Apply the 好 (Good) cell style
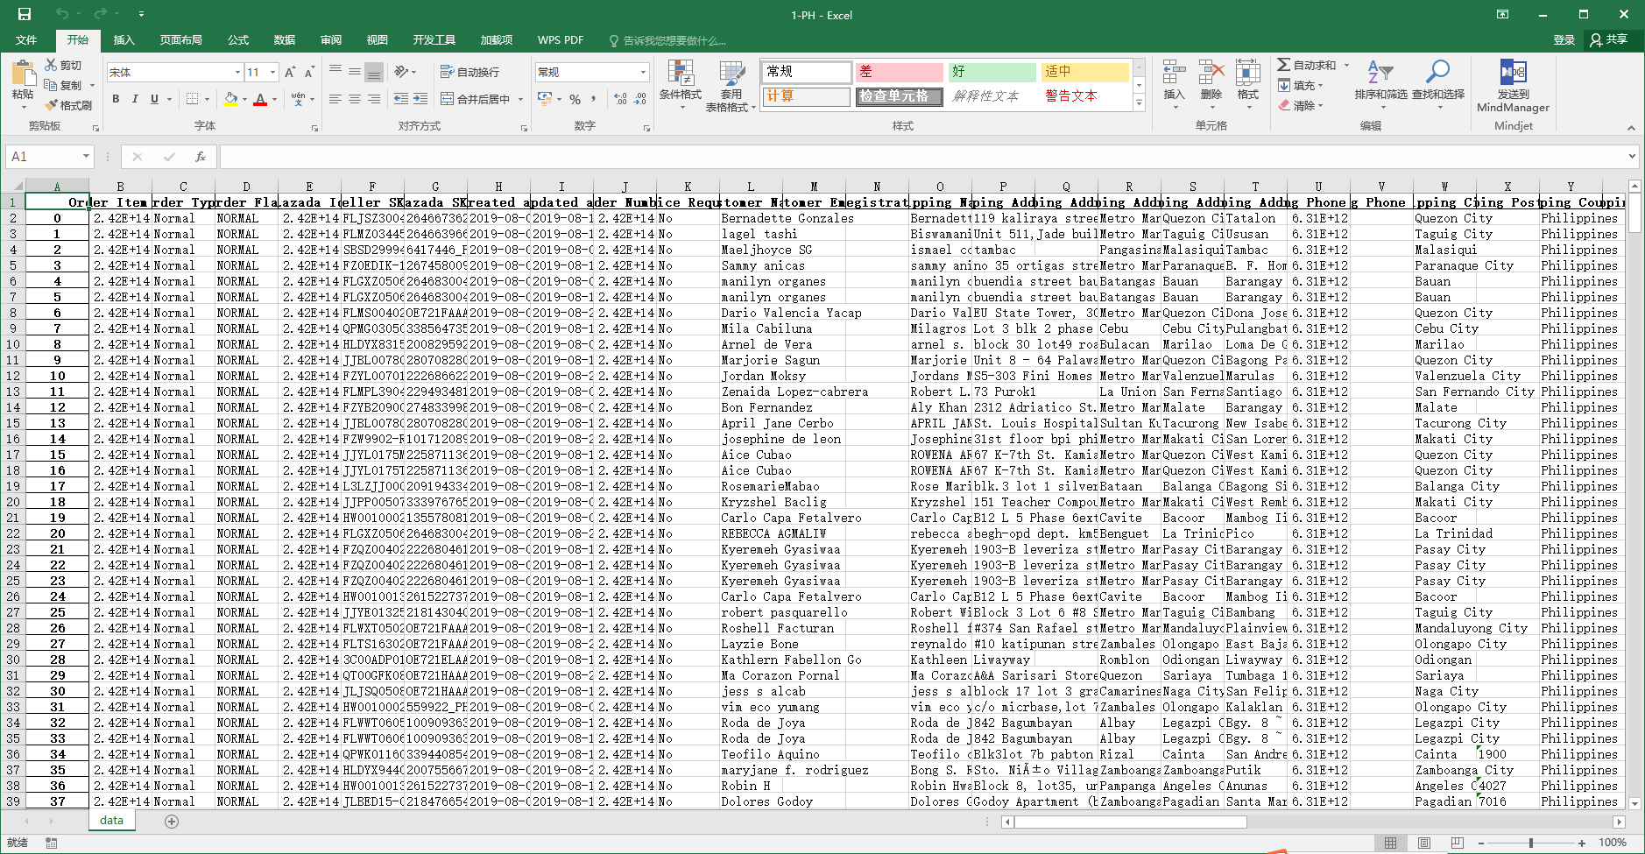Screen dimensions: 1645x854 (x=992, y=72)
